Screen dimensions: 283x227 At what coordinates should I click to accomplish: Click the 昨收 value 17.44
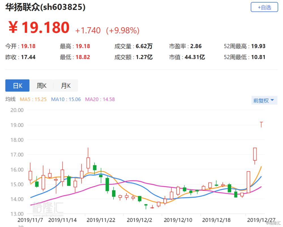pyautogui.click(x=28, y=57)
